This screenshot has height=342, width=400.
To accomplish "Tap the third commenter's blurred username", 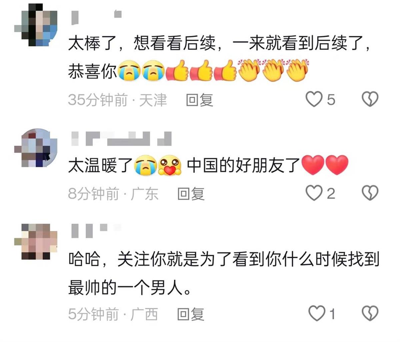I will click(x=96, y=230).
